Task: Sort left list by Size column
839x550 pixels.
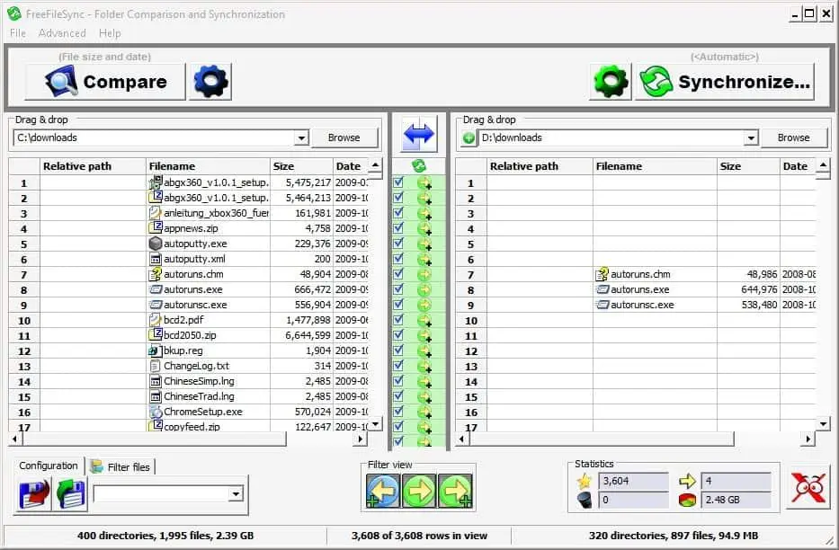Action: point(301,166)
